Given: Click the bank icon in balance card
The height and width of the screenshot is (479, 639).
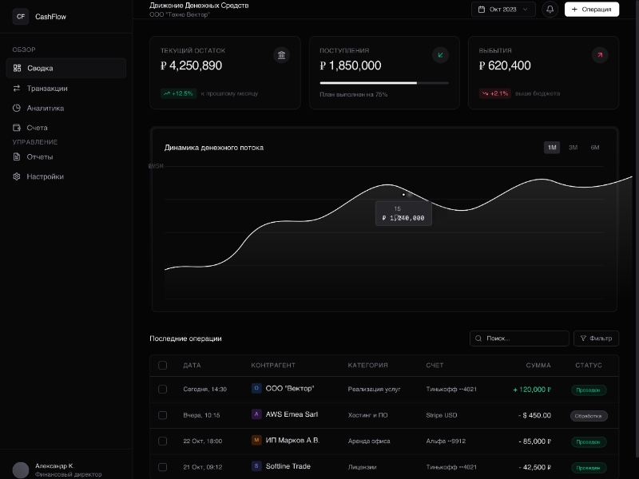Looking at the screenshot, I should click(281, 55).
